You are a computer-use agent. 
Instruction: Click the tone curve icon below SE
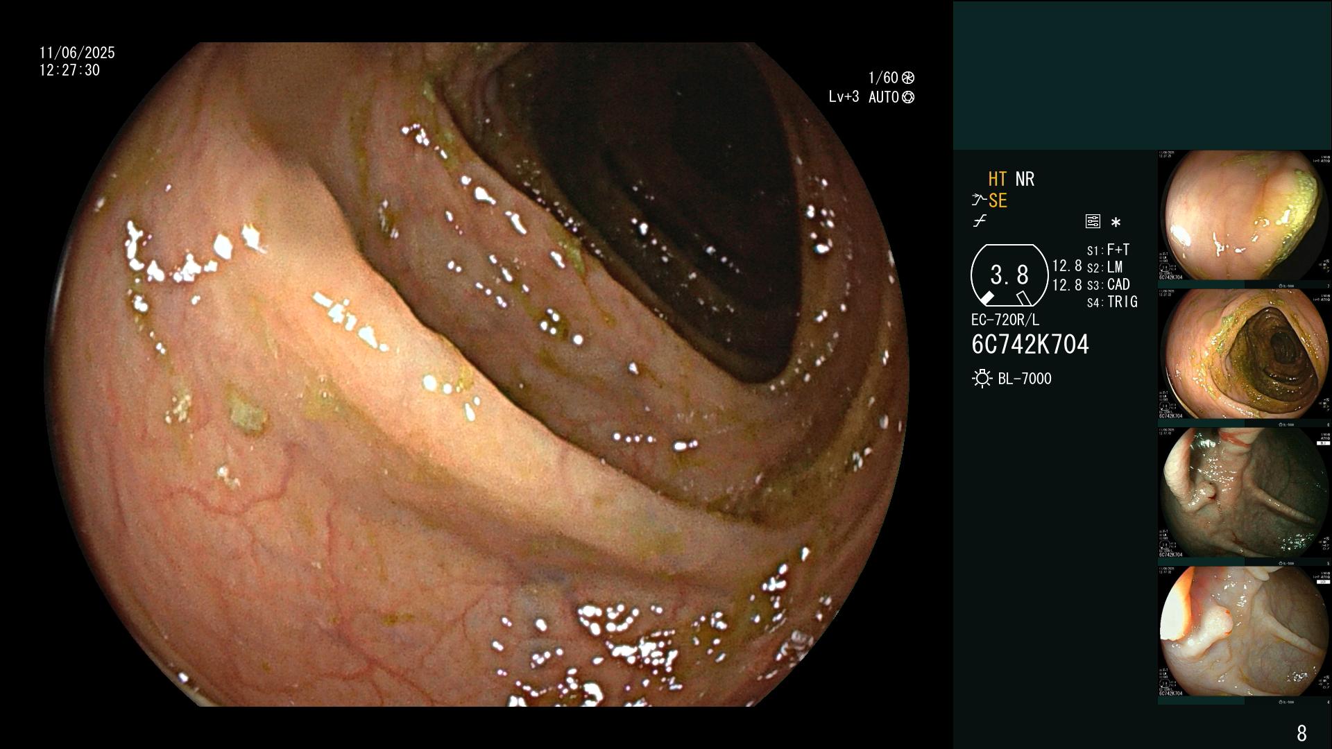pyautogui.click(x=980, y=221)
